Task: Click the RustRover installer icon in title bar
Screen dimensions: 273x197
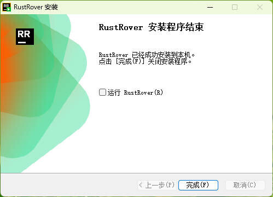Action: tap(7, 7)
